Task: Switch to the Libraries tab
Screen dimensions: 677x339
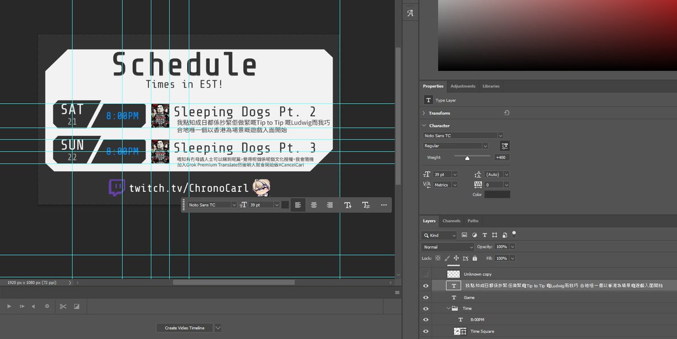Action: tap(491, 86)
